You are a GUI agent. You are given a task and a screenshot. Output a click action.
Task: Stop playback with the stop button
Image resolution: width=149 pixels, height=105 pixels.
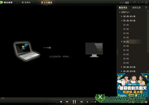(x=61, y=102)
